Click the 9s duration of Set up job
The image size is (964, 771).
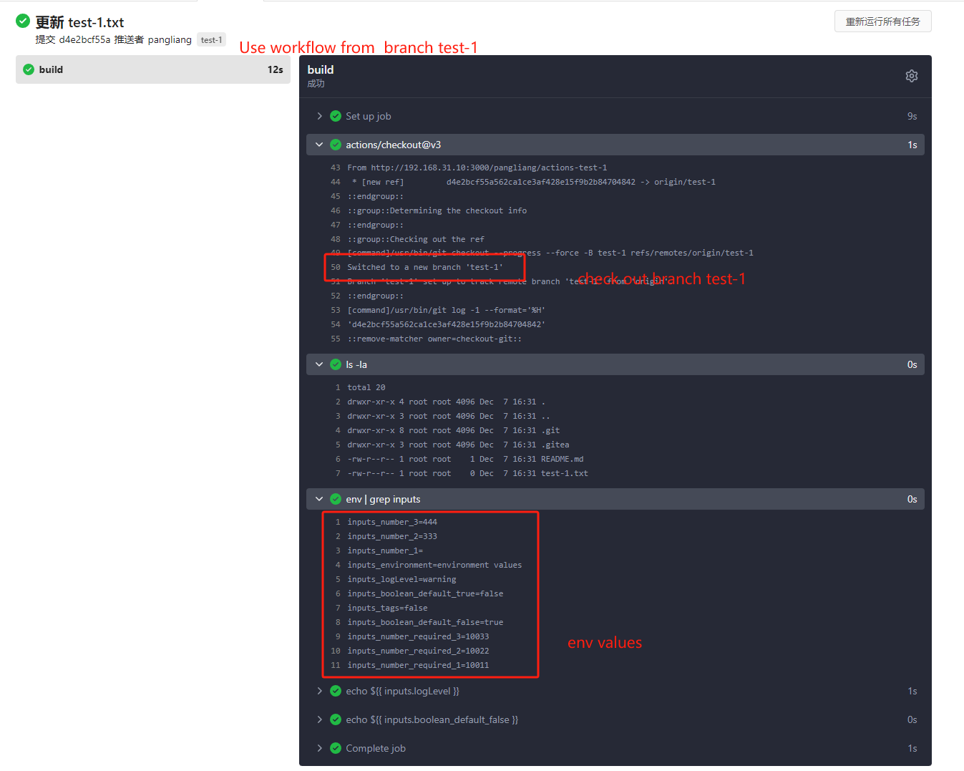pos(912,116)
